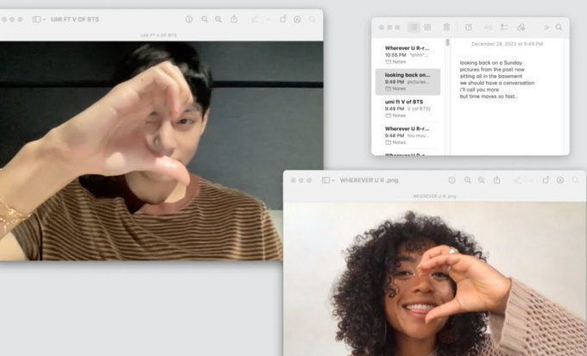Zoom out in UMI FT V OF BTS window

205,19
